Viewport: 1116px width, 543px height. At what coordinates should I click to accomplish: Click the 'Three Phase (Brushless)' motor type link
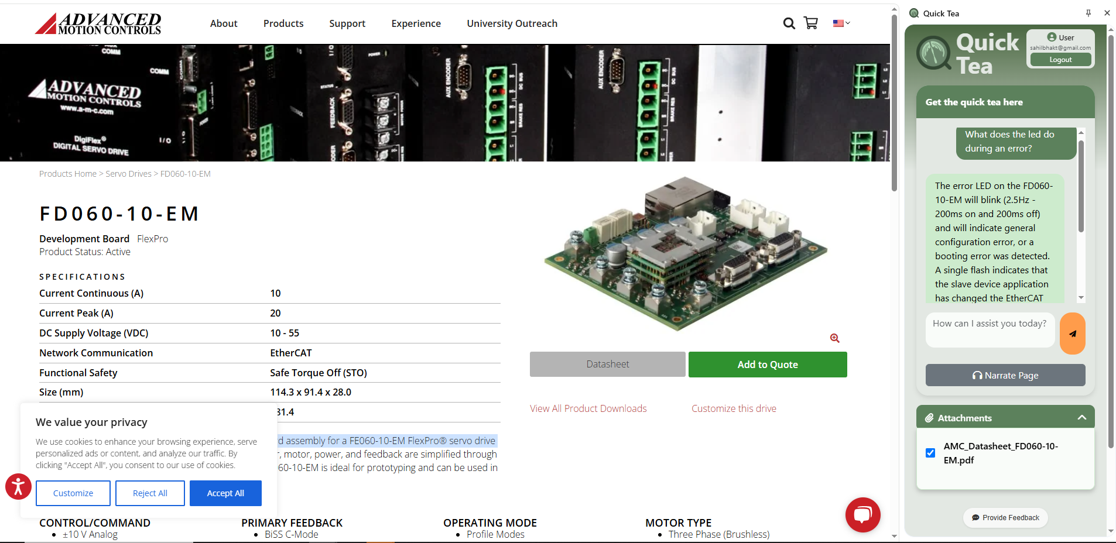tap(719, 534)
